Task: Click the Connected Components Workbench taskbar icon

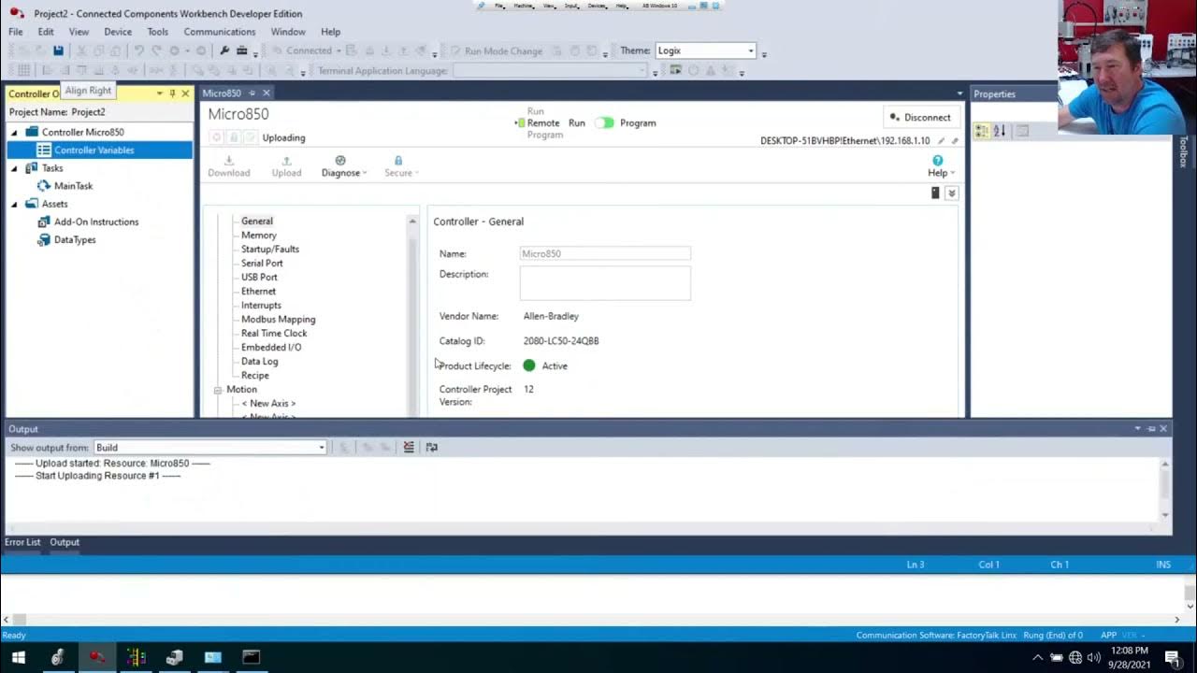Action: tap(96, 657)
